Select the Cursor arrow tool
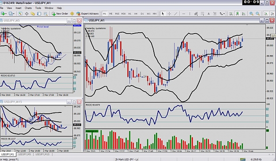Viewport: 276px width, 161px height. [163, 14]
